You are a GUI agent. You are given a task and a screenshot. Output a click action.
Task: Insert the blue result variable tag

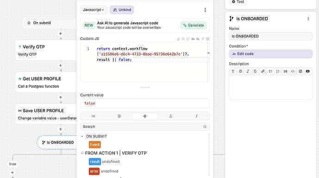pyautogui.click(x=95, y=161)
